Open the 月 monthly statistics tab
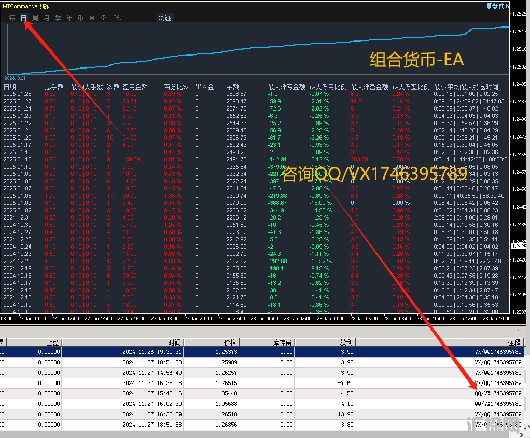 [47, 18]
